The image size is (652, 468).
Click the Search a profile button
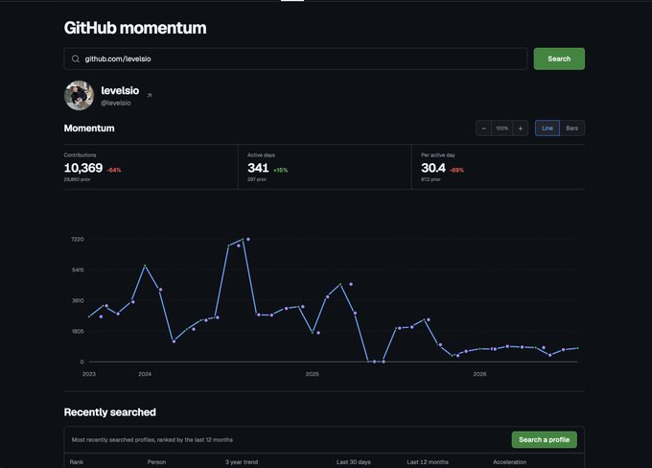click(545, 440)
